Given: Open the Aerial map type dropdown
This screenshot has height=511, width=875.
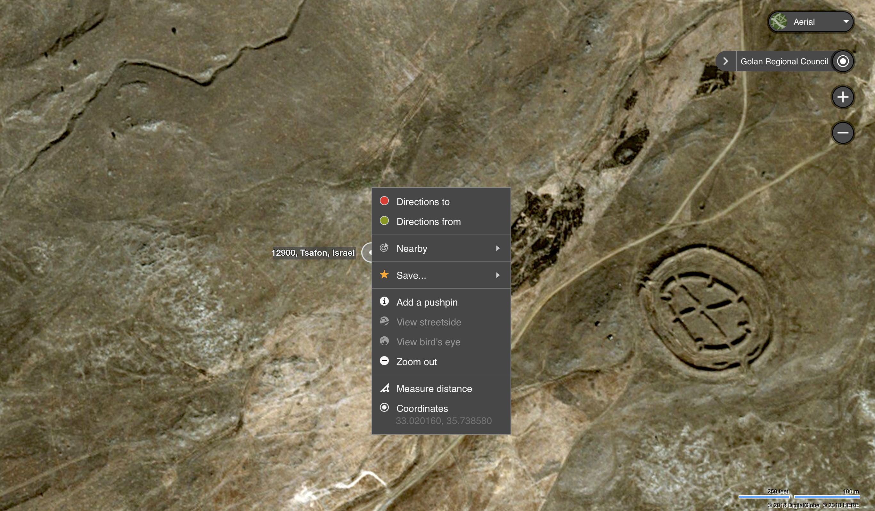Looking at the screenshot, I should pos(846,21).
